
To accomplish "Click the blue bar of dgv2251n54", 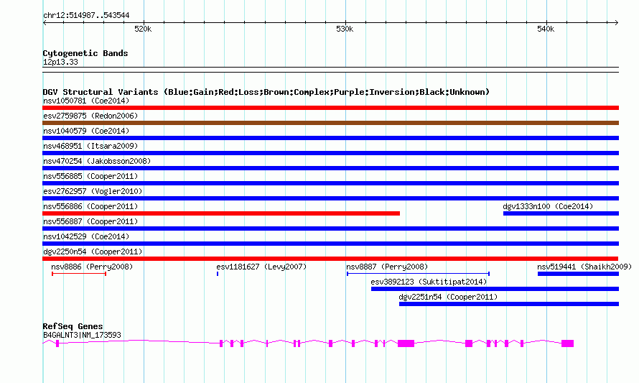I will pyautogui.click(x=509, y=304).
